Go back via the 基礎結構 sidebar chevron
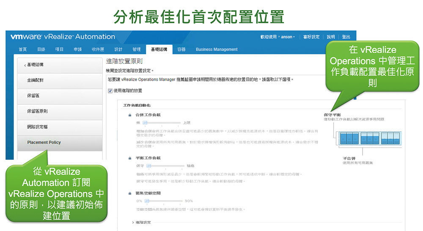This screenshot has width=423, height=231. (x=25, y=65)
